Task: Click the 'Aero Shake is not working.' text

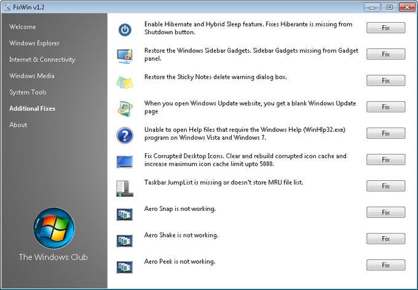Action: (181, 235)
